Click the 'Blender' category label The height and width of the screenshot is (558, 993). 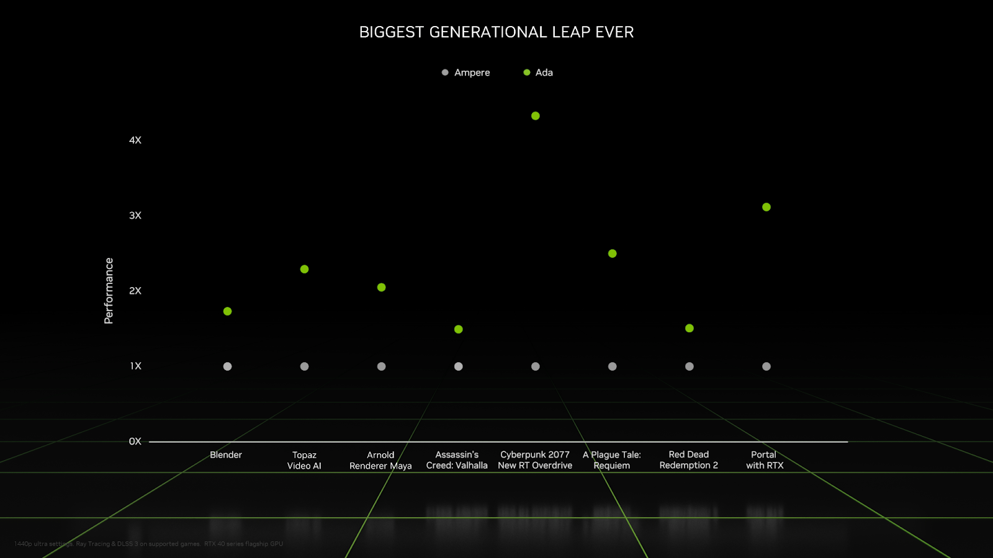[226, 455]
